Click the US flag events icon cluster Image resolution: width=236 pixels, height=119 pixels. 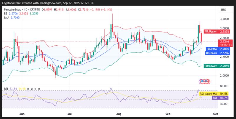tap(204, 82)
